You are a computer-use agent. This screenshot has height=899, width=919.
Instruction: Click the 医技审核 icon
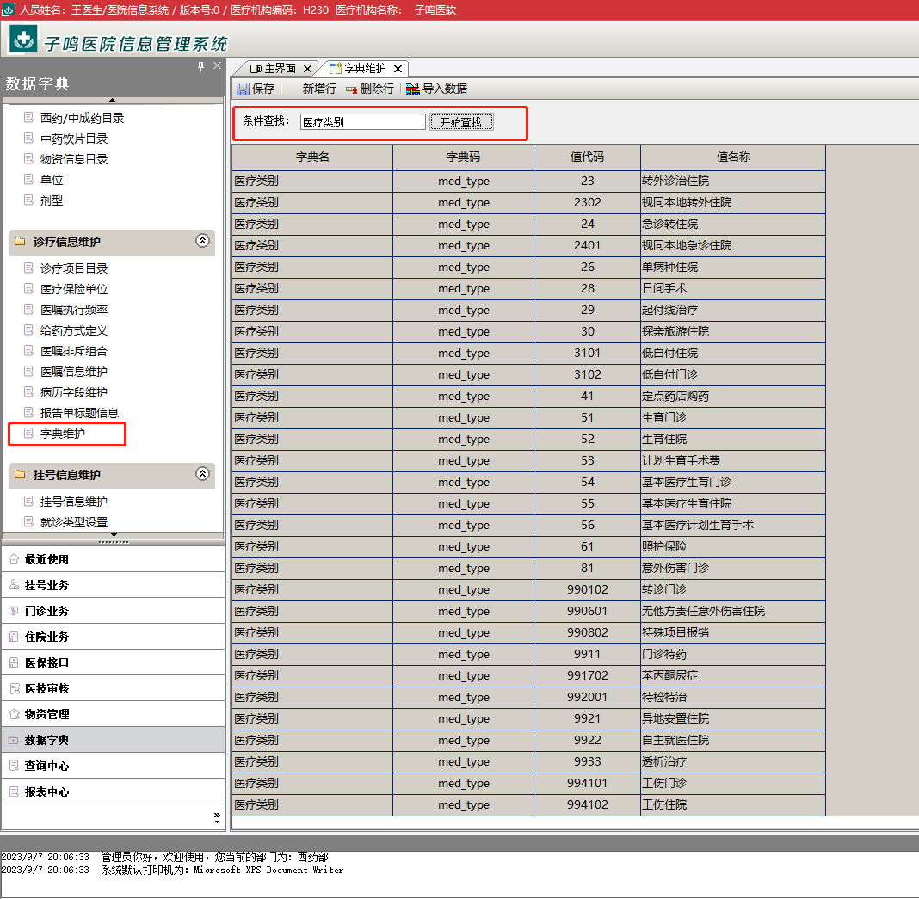(x=14, y=688)
